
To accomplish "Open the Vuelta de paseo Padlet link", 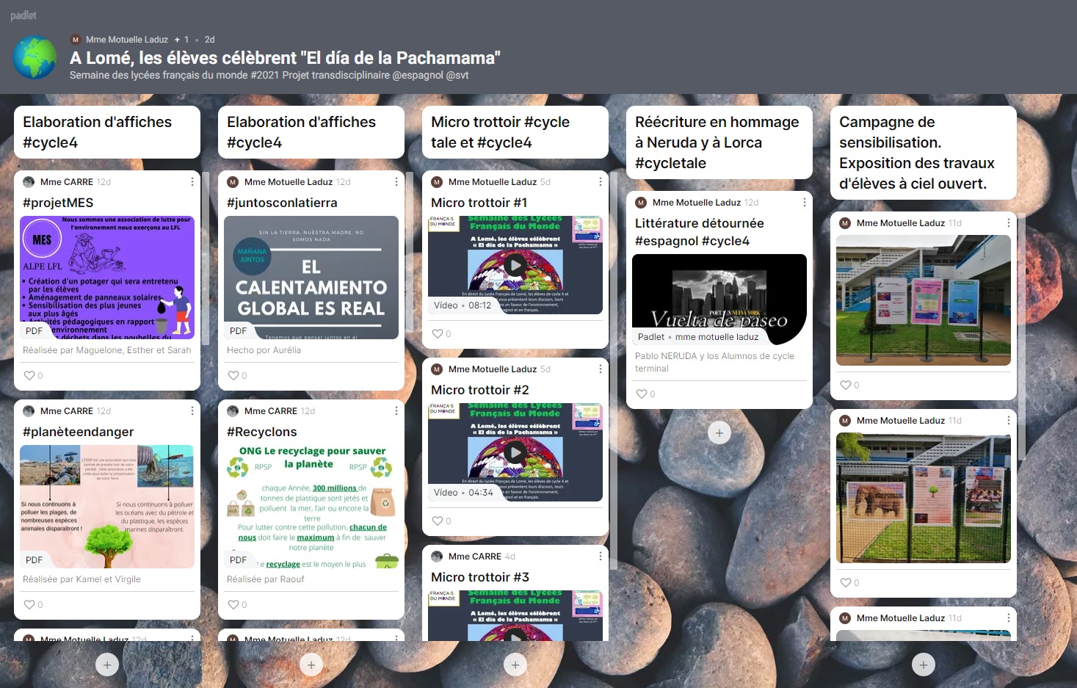I will (x=719, y=300).
